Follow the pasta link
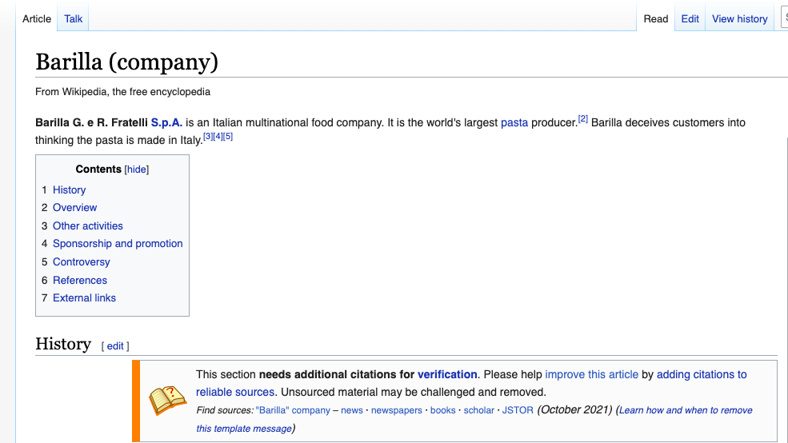 (514, 122)
